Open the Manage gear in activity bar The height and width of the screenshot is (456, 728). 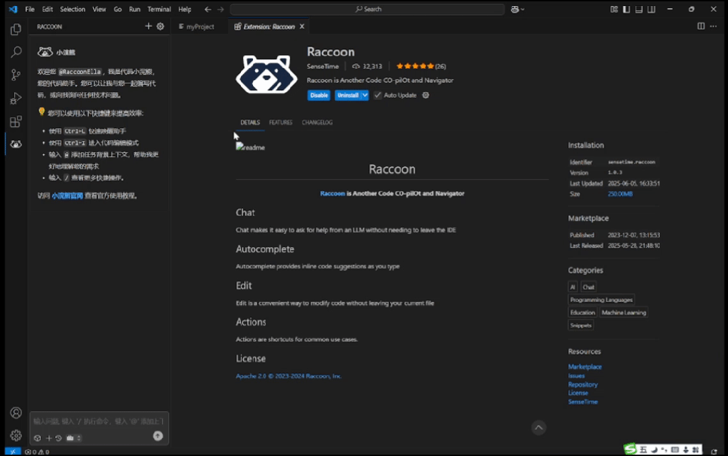click(x=16, y=435)
